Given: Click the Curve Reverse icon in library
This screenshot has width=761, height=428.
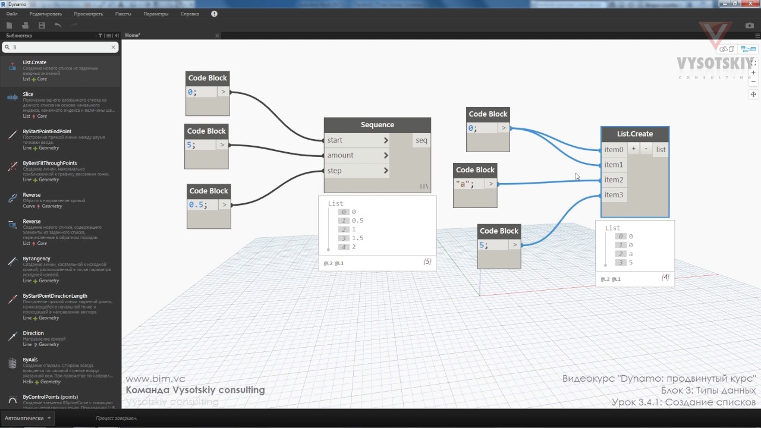Looking at the screenshot, I should (12, 200).
